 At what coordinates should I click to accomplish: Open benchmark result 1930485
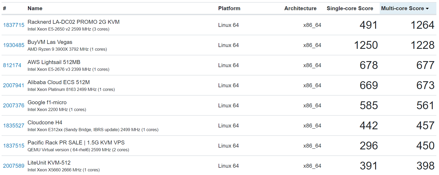pyautogui.click(x=14, y=45)
